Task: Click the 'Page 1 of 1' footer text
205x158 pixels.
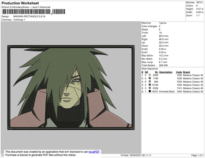Action: [x=197, y=155]
